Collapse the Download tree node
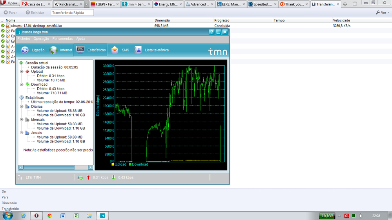The width and height of the screenshot is (392, 220). (x=22, y=84)
